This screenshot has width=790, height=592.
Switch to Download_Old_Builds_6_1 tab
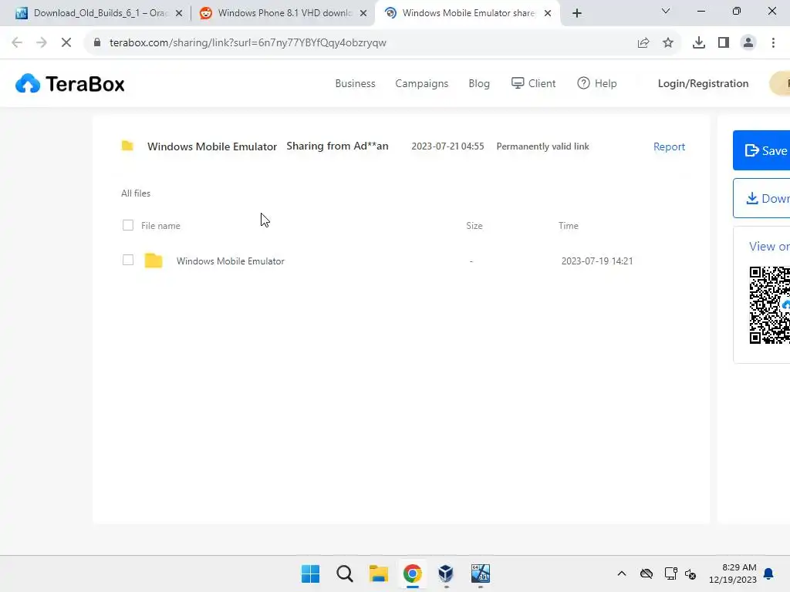100,13
